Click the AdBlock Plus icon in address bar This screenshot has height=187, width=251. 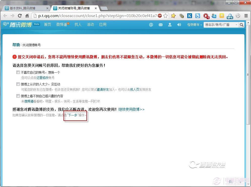click(160, 16)
